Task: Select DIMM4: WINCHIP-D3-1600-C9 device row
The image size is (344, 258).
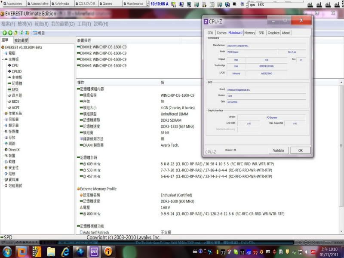Action: click(x=101, y=66)
